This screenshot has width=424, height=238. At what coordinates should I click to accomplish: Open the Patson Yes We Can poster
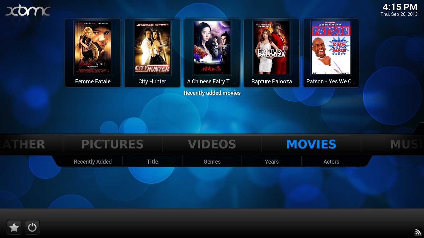[331, 48]
